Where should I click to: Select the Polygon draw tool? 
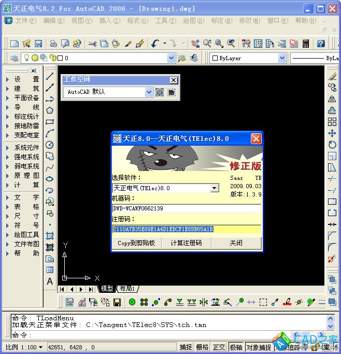tap(50, 110)
